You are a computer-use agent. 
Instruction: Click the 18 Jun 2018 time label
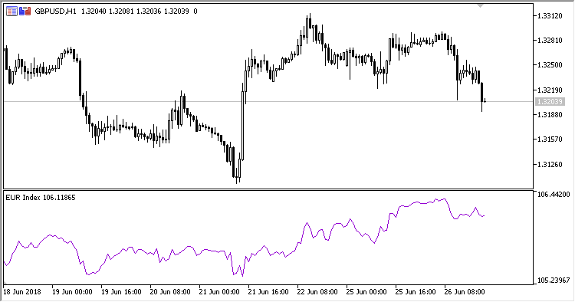point(22,292)
